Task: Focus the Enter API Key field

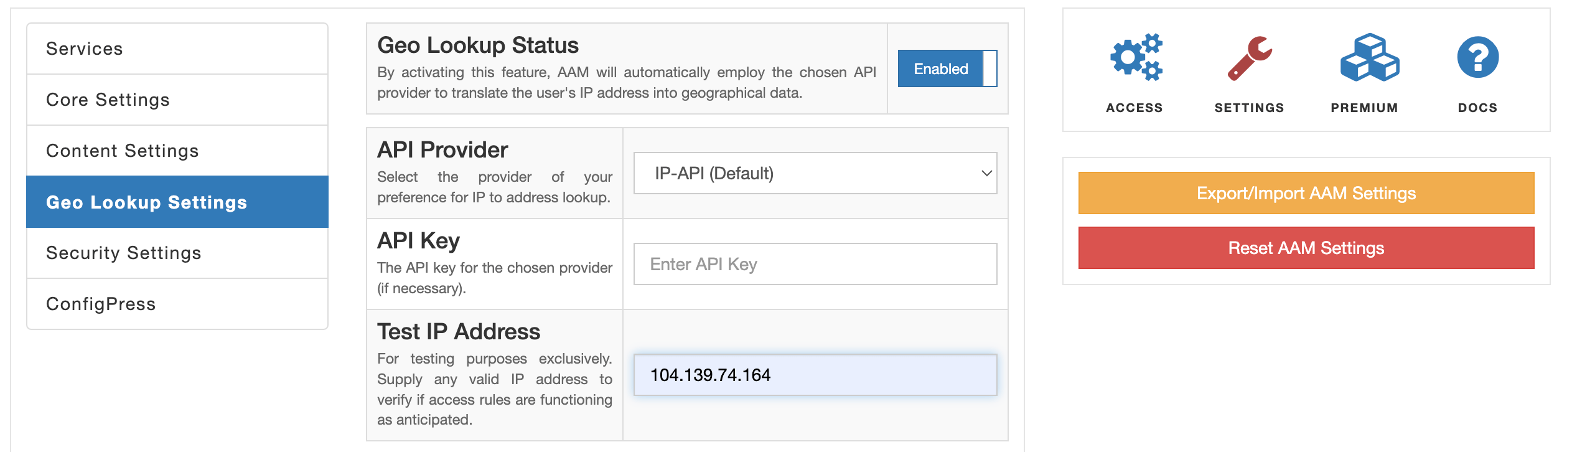Action: click(815, 264)
